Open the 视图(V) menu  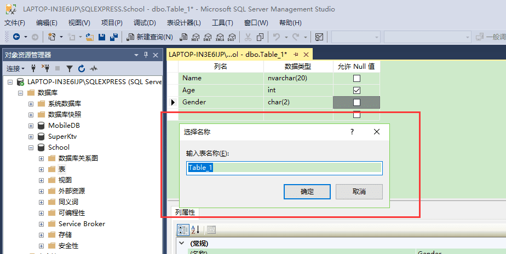tap(79, 23)
